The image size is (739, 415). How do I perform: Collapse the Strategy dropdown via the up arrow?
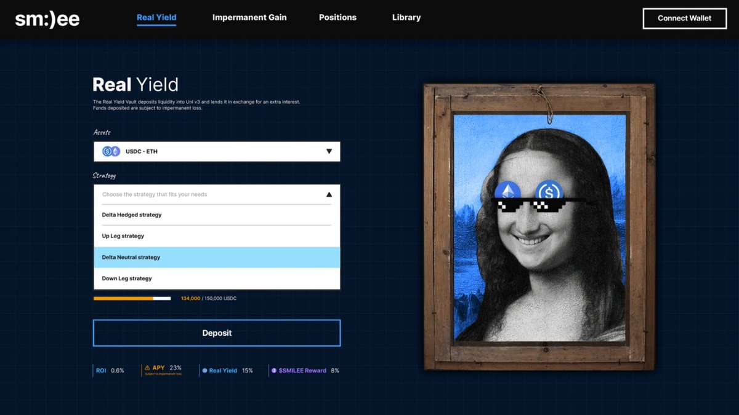[x=329, y=194]
